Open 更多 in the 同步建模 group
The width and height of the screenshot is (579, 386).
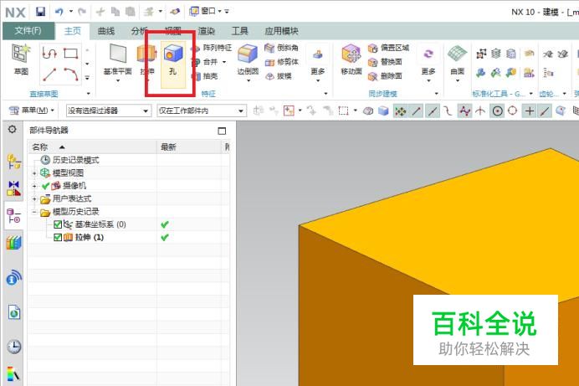pos(428,64)
